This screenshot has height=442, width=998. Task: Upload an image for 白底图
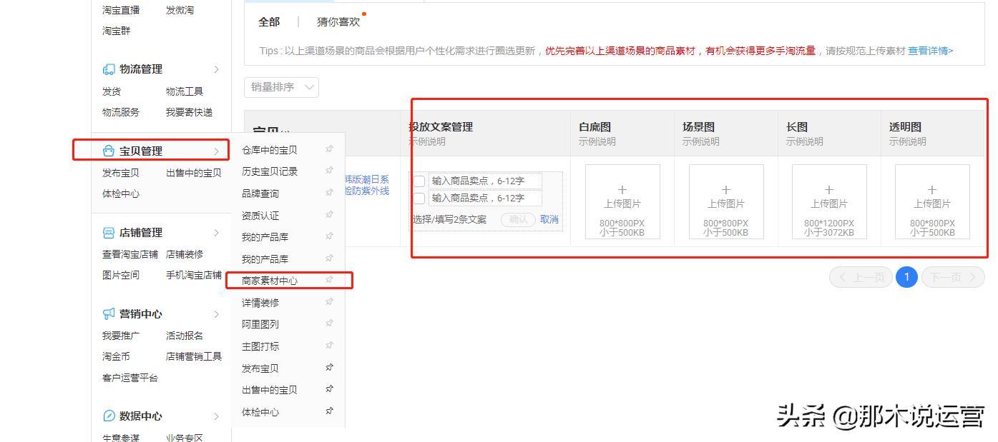point(622,201)
